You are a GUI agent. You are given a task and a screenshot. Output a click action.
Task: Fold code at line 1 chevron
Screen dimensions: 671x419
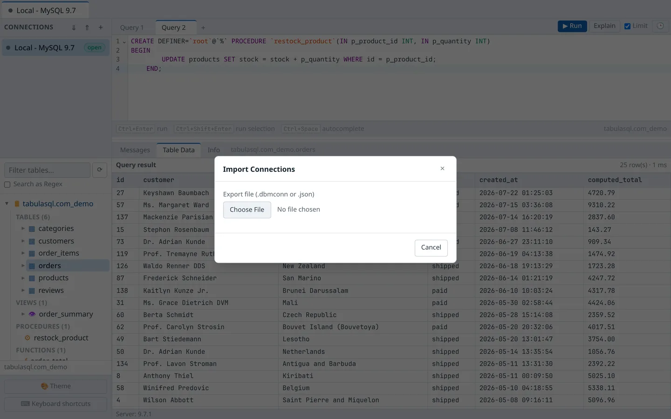[x=124, y=42]
